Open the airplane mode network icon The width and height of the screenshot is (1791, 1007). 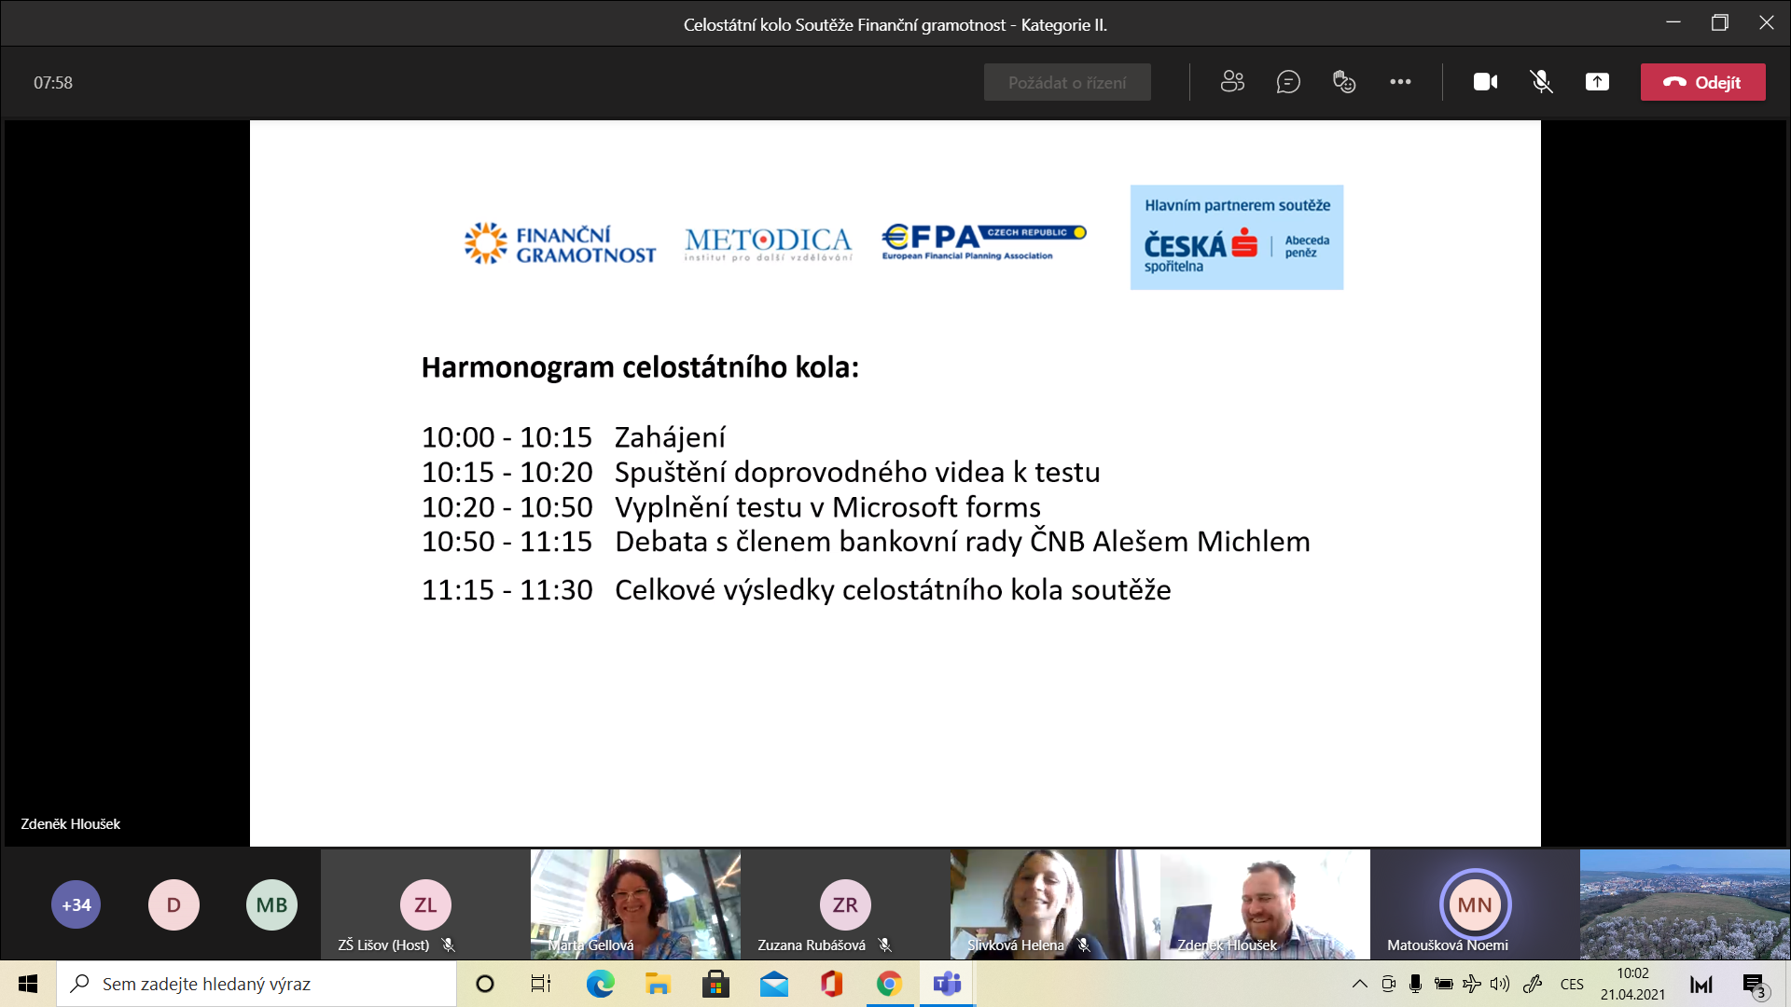tap(1471, 984)
